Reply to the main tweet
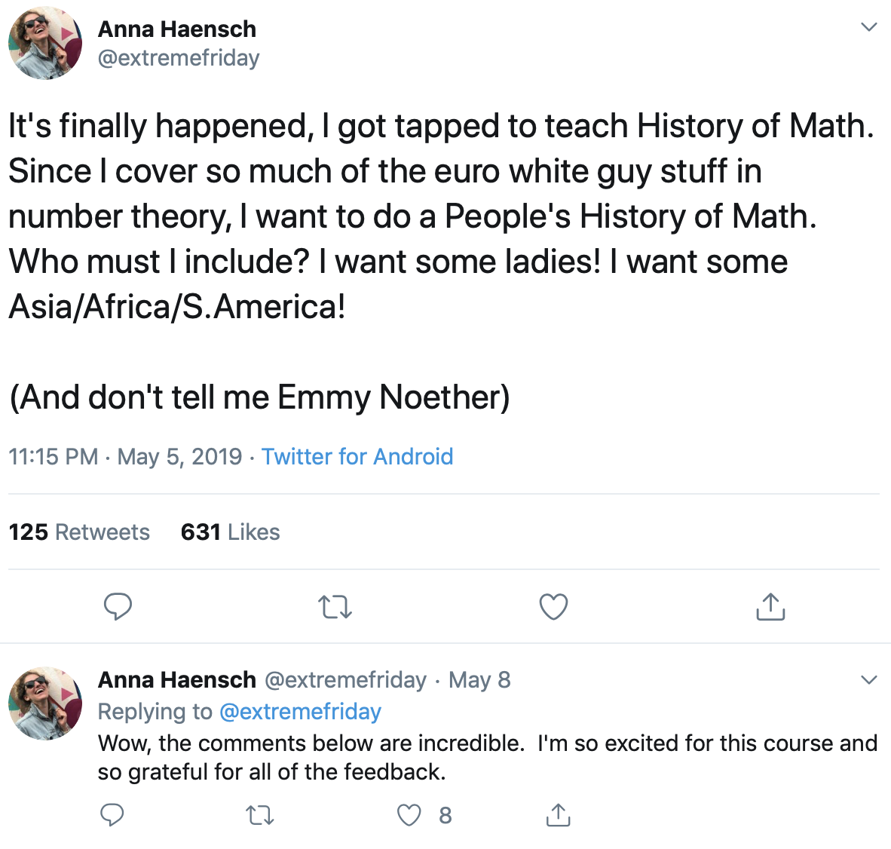 coord(118,606)
